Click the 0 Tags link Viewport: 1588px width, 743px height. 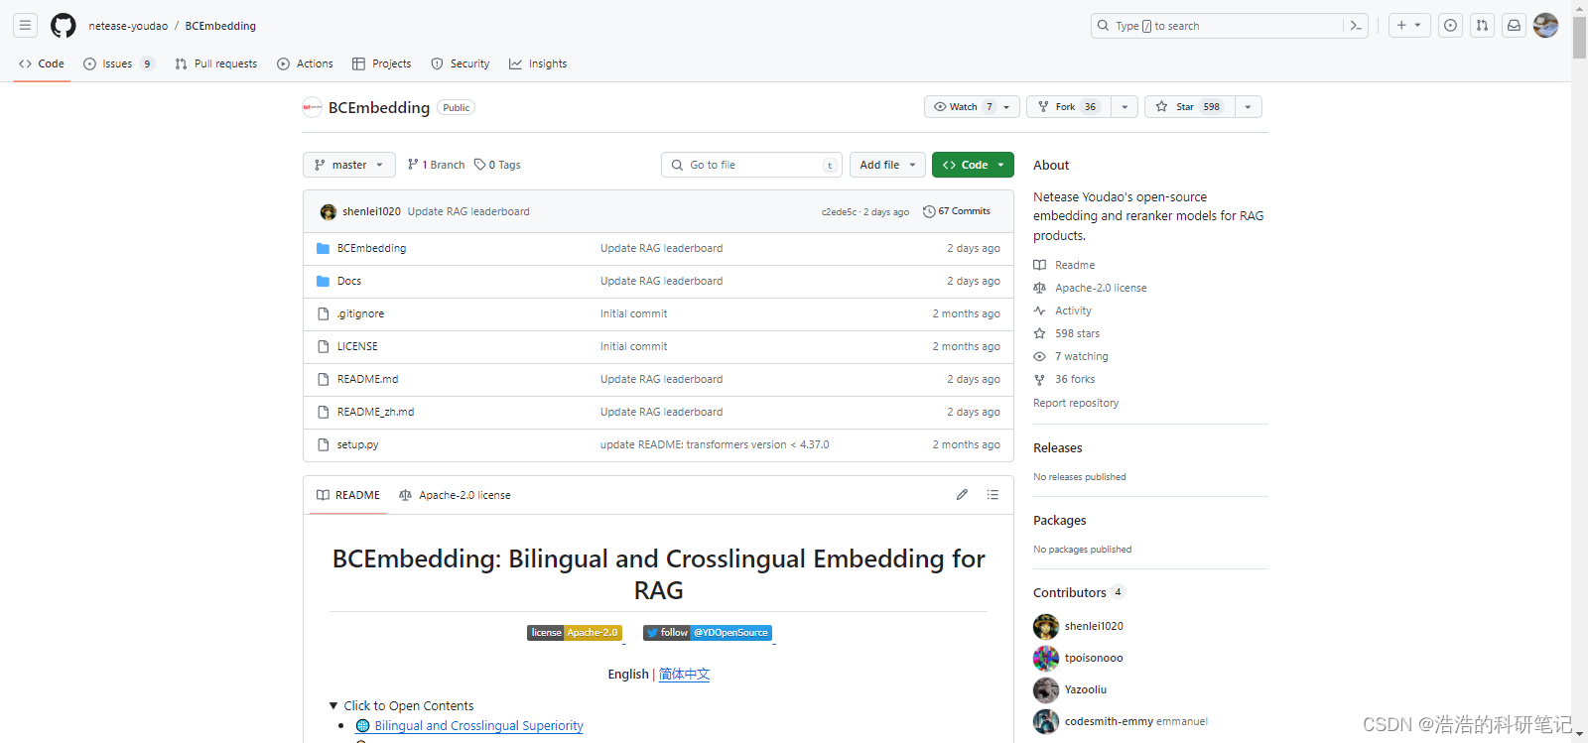coord(497,165)
